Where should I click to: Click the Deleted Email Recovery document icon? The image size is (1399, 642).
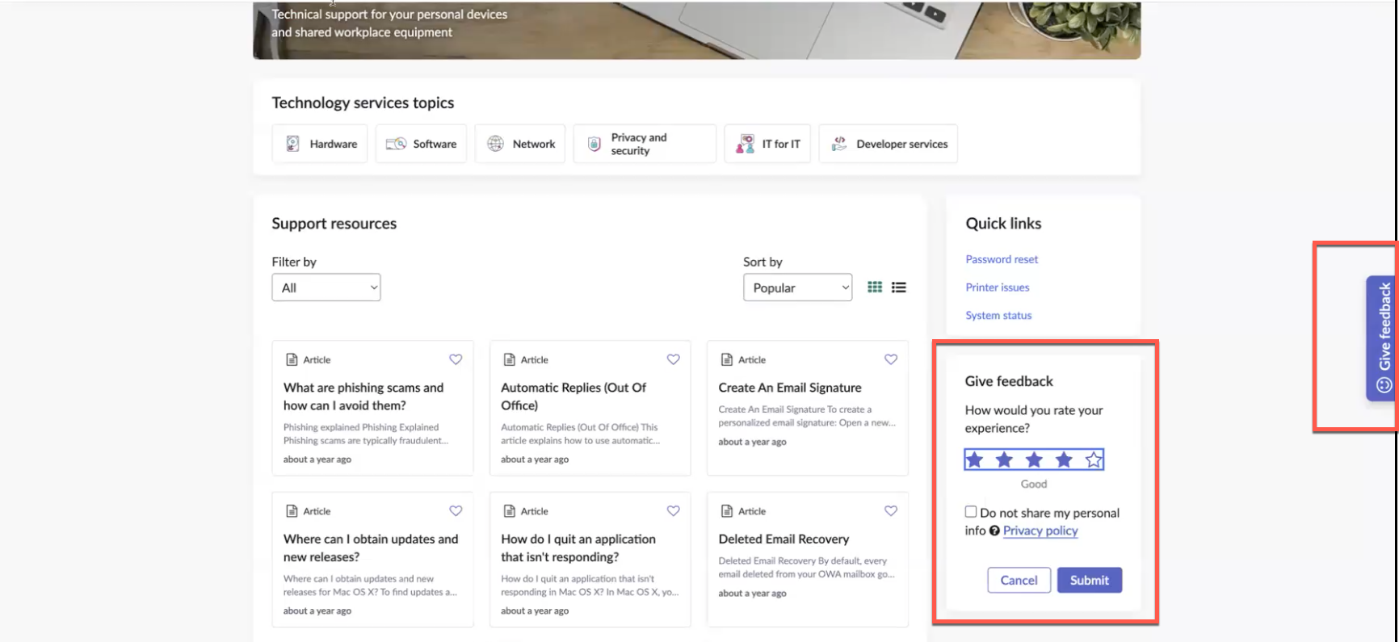[726, 511]
